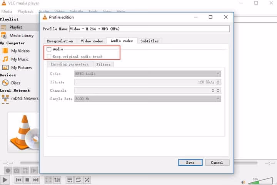
Task: Expand the Sample Rate dropdown
Action: (147, 99)
